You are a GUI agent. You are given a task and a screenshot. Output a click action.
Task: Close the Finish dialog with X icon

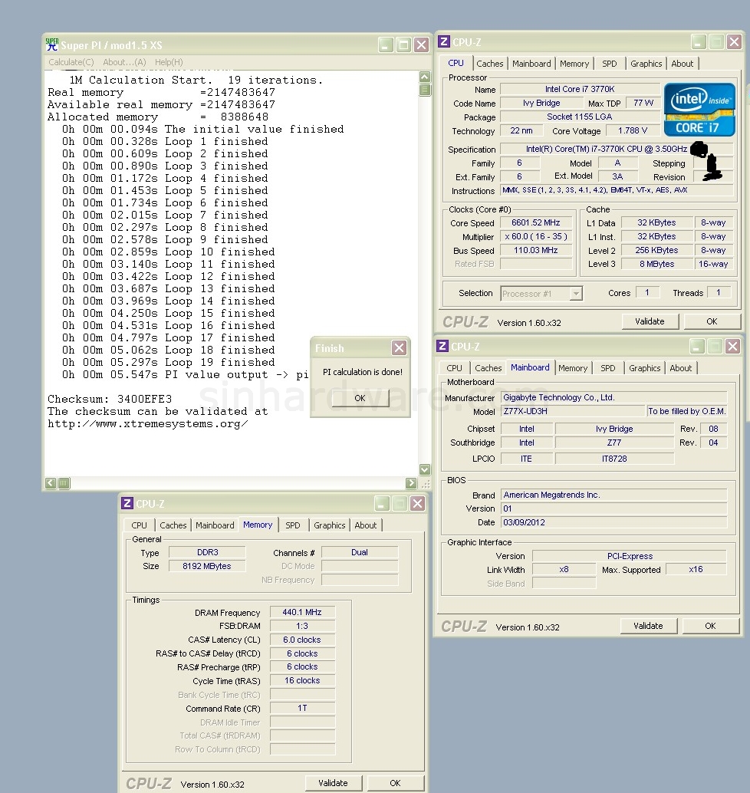tap(399, 348)
